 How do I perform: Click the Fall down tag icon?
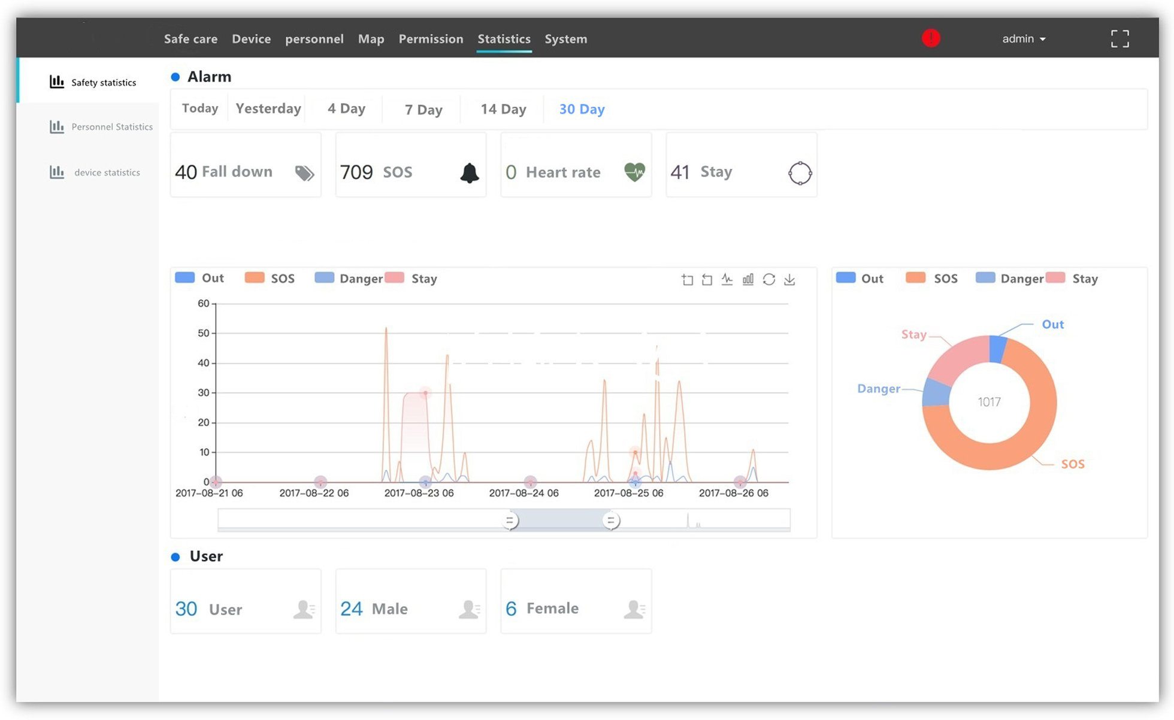pos(304,173)
